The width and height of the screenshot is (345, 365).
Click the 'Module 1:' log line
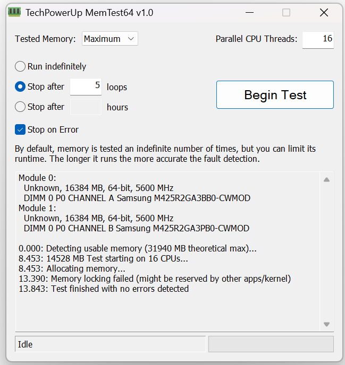[x=37, y=208]
